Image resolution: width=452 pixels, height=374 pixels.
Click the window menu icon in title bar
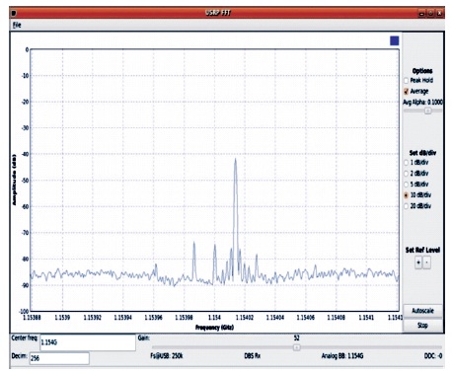(x=14, y=13)
